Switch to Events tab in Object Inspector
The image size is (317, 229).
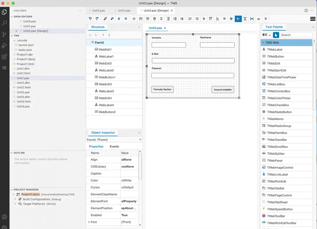point(114,146)
